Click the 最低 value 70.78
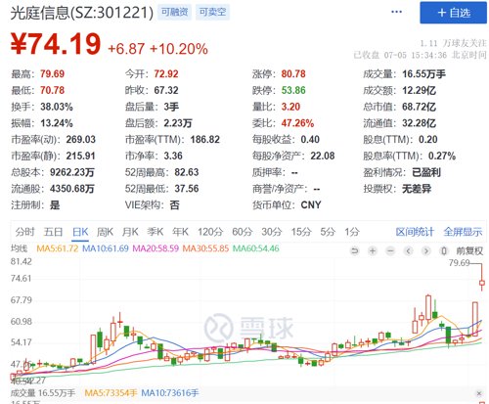 point(52,90)
